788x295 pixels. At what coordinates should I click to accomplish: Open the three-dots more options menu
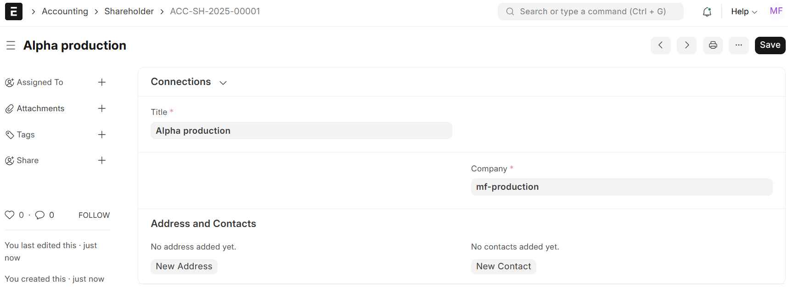pyautogui.click(x=739, y=45)
